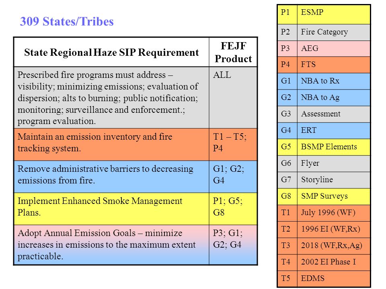
Task: Click the 'P1; G5; G8' product cell
Action: pyautogui.click(x=233, y=209)
